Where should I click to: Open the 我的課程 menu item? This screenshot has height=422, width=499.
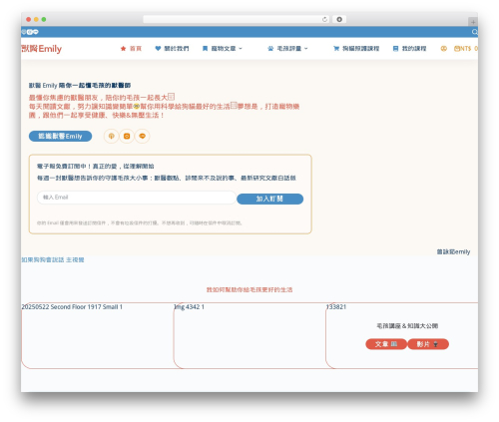coord(414,49)
